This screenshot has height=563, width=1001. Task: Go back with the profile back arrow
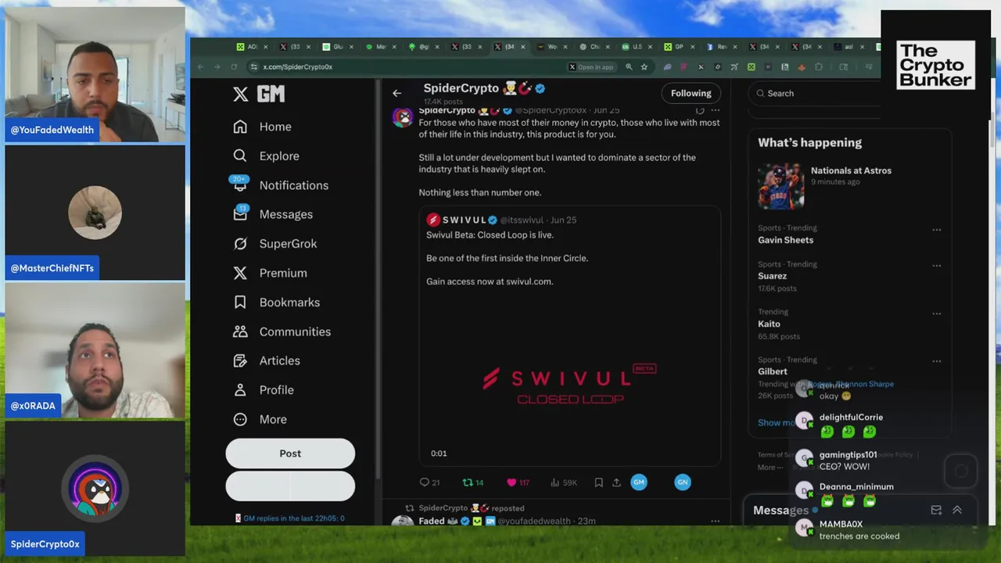[396, 93]
